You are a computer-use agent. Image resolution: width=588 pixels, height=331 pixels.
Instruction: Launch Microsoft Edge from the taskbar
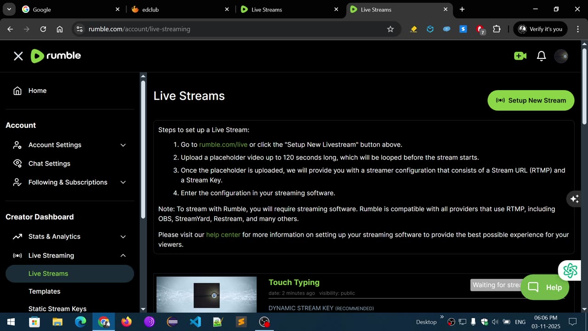[80, 322]
